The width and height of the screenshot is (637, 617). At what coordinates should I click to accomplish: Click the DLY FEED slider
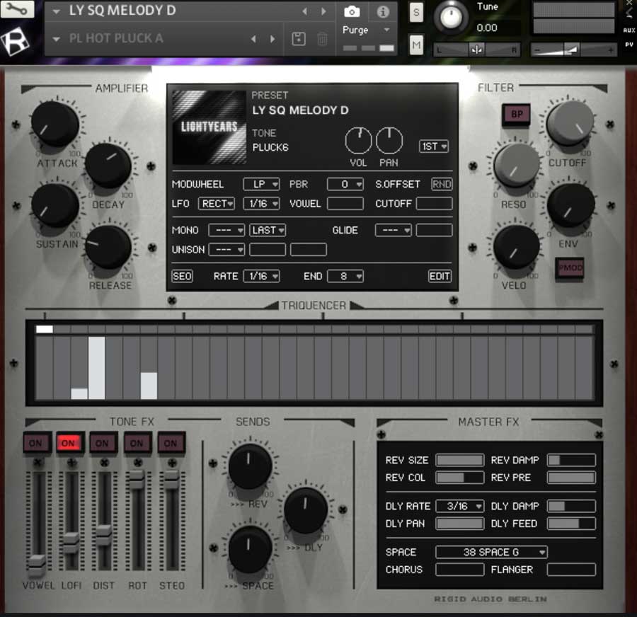(x=570, y=524)
